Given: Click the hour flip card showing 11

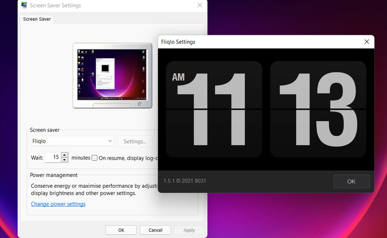Looking at the screenshot, I should [214, 109].
